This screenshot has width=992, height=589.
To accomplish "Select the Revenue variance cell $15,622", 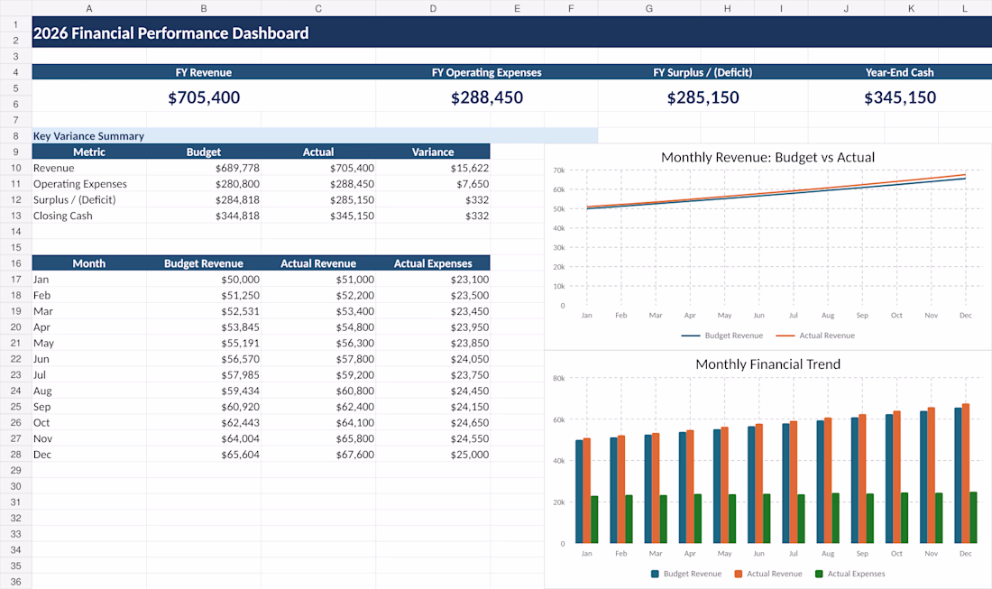I will pyautogui.click(x=433, y=168).
